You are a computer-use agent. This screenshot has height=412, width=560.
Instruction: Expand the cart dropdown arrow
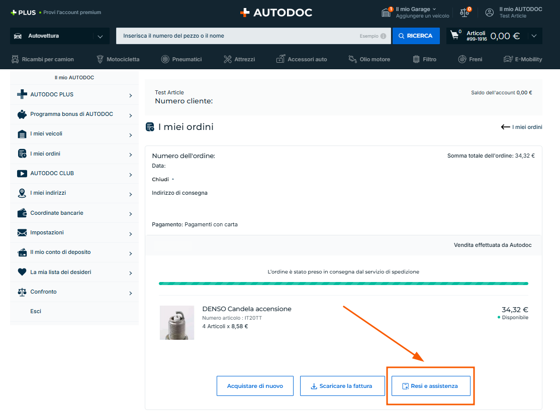534,36
